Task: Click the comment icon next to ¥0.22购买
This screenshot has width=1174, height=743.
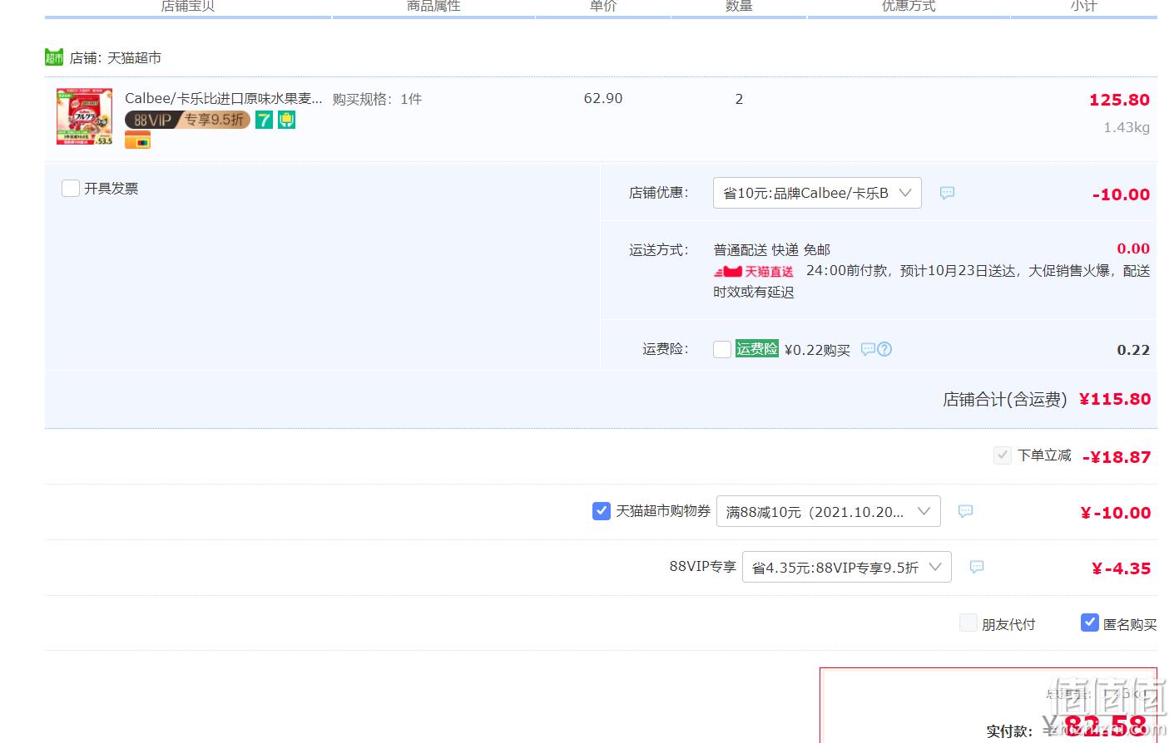Action: click(x=868, y=349)
